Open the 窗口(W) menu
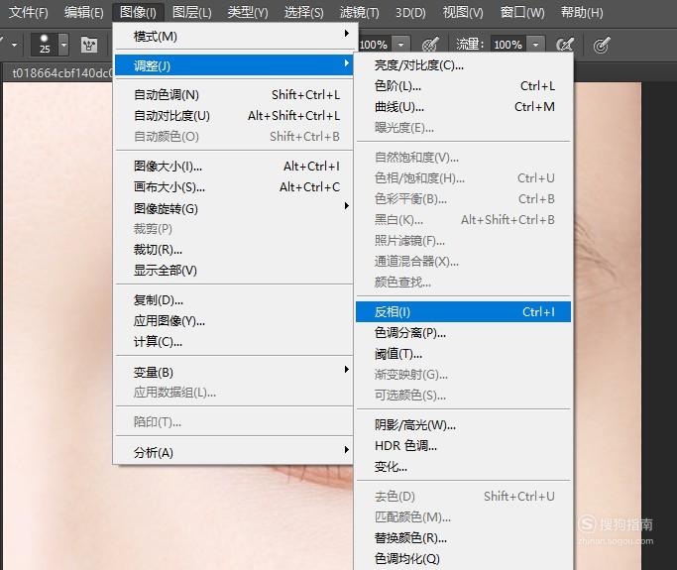The height and width of the screenshot is (570, 677). click(x=522, y=12)
